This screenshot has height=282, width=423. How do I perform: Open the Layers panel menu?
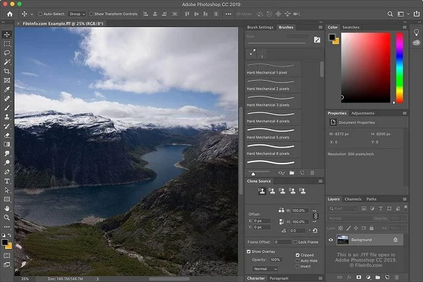[404, 199]
